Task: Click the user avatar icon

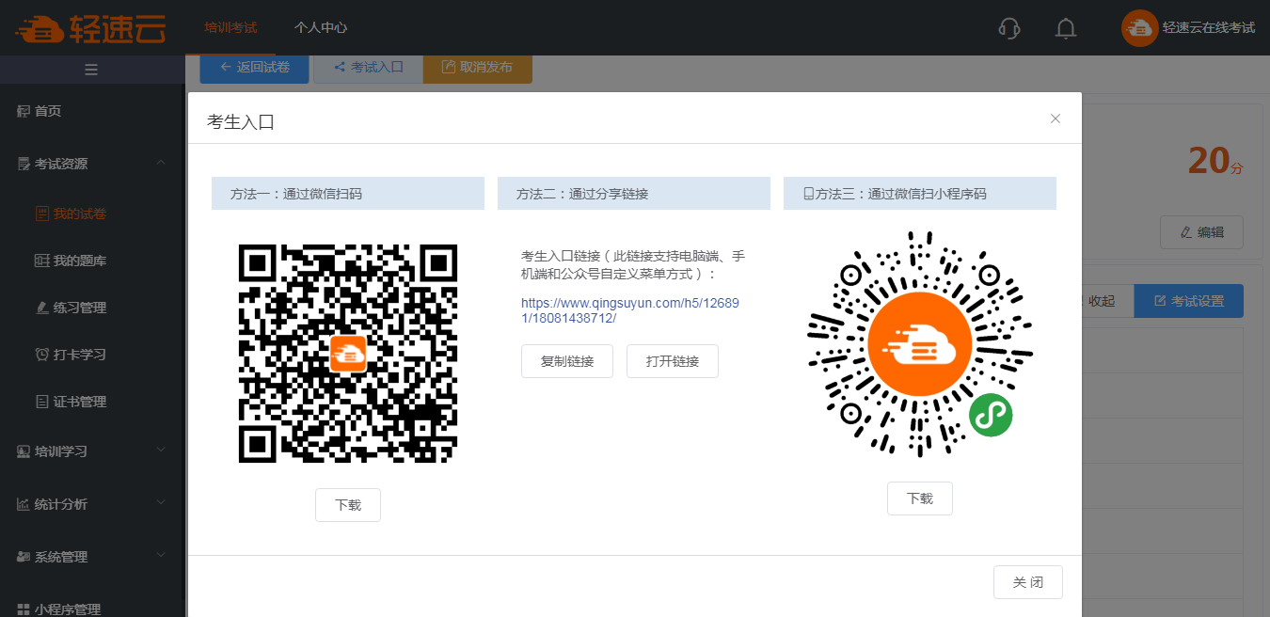Action: (x=1139, y=28)
